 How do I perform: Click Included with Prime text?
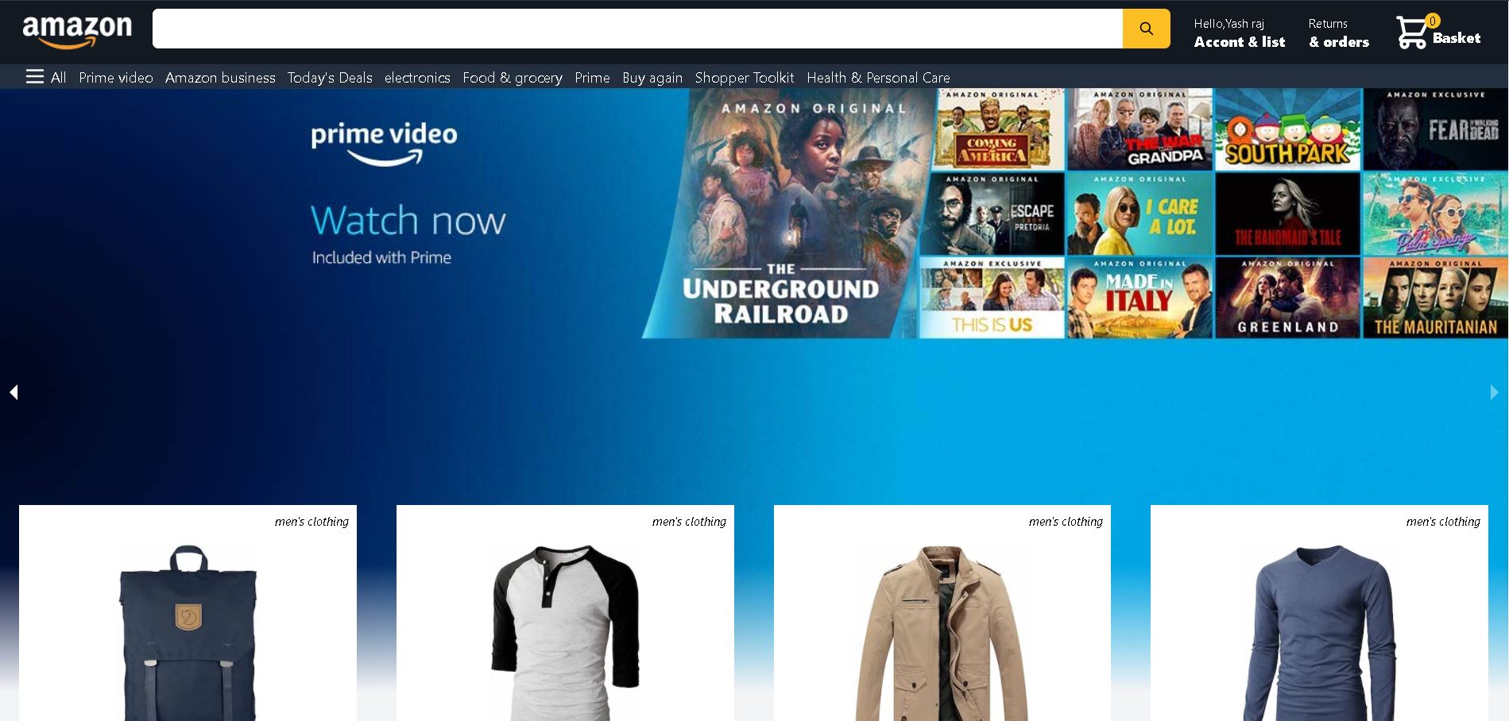click(x=381, y=257)
